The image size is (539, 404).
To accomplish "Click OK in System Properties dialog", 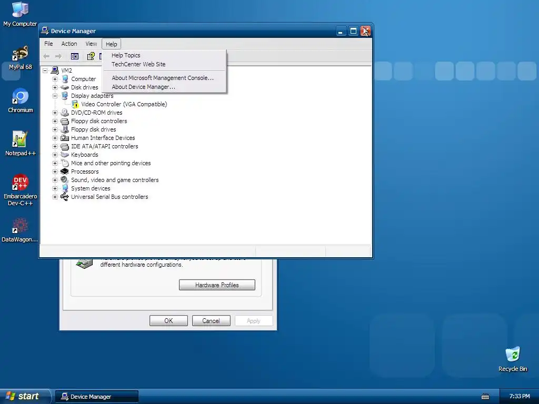I will [168, 320].
